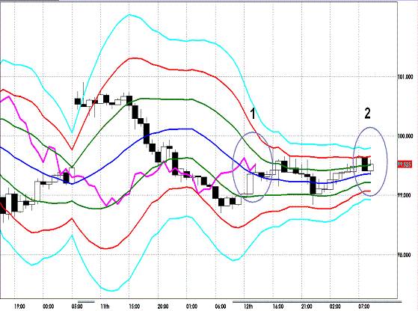Screen dimensions: 418x311
Task: Select the 07:00 time axis label
Action: (364, 307)
